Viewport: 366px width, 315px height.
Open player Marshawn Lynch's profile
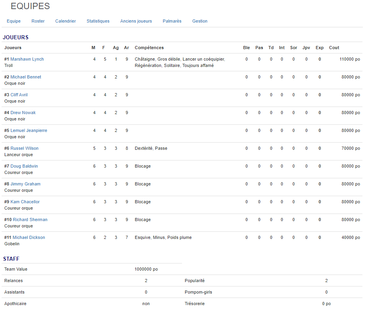point(27,59)
